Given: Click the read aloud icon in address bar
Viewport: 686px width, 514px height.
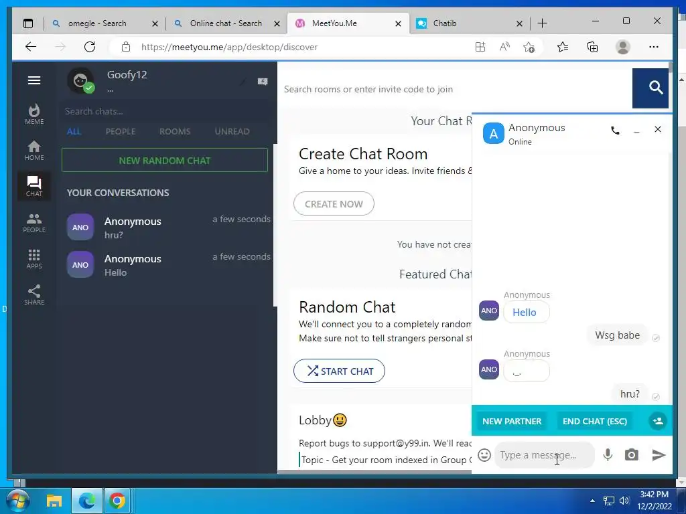Looking at the screenshot, I should [504, 47].
